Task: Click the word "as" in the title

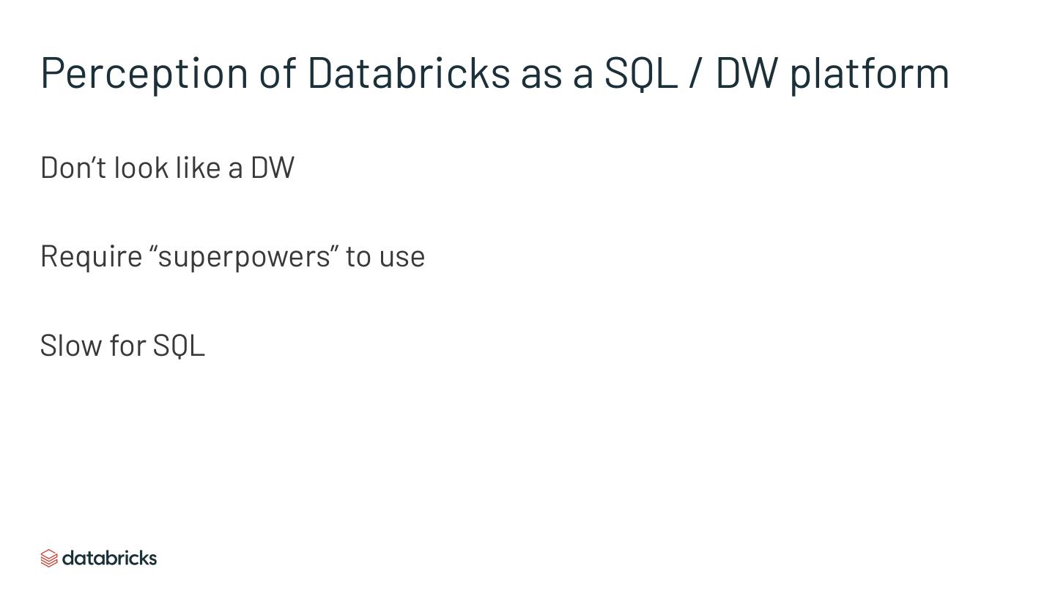Action: (x=540, y=73)
